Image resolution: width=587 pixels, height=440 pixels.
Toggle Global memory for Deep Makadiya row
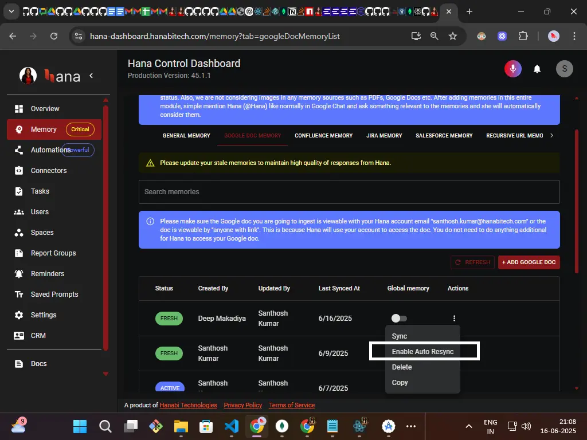399,319
